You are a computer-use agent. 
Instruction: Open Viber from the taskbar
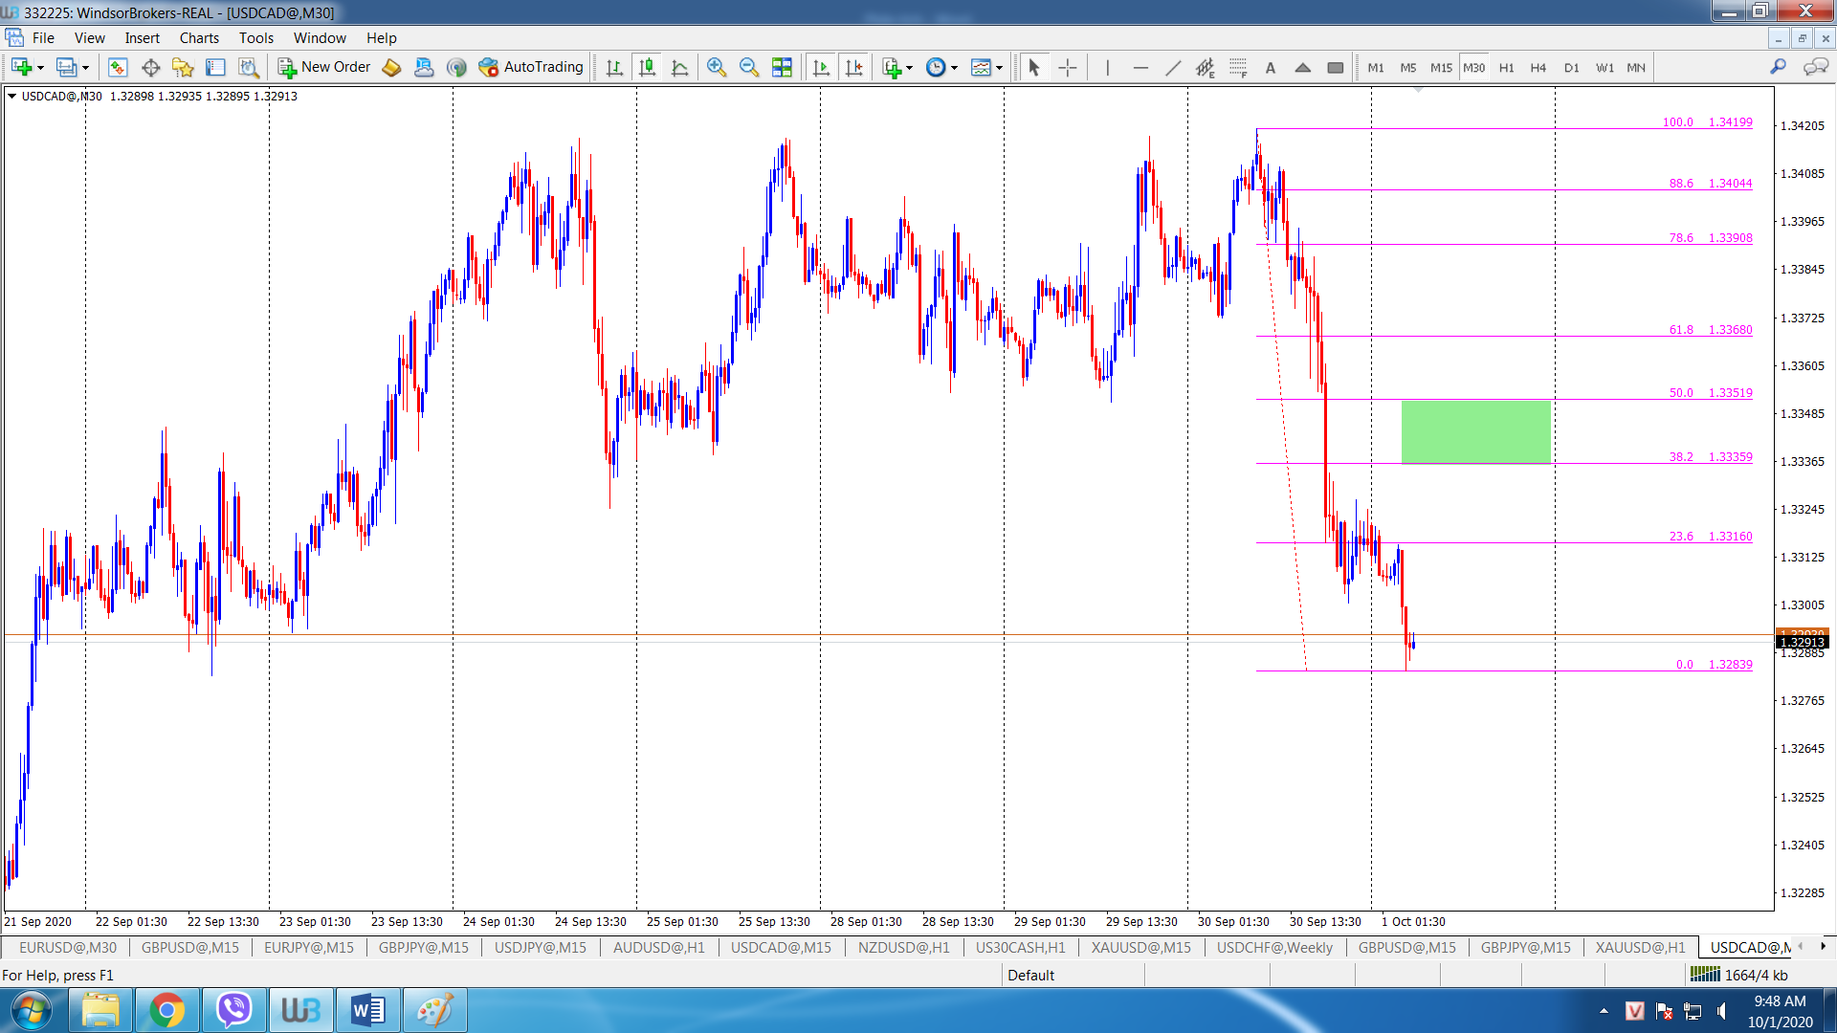tap(233, 1010)
